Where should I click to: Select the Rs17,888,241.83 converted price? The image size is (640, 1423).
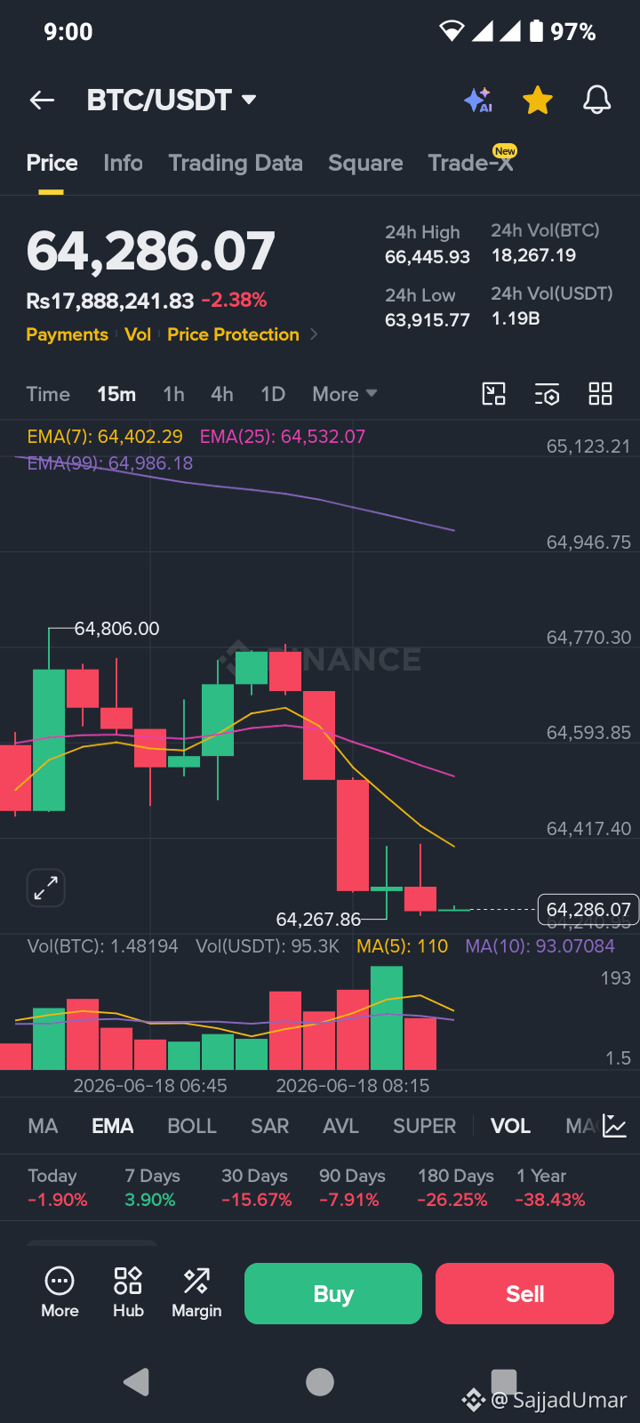[x=110, y=301]
